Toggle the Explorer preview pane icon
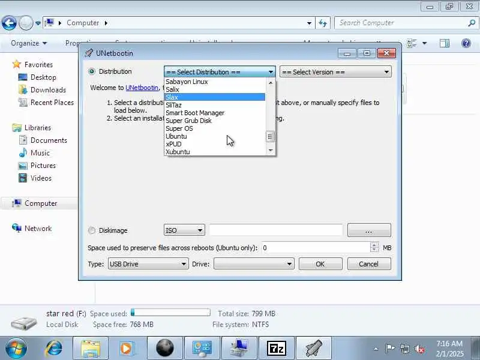 (x=445, y=43)
